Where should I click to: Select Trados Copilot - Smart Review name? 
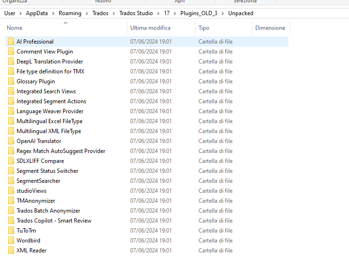tap(54, 221)
